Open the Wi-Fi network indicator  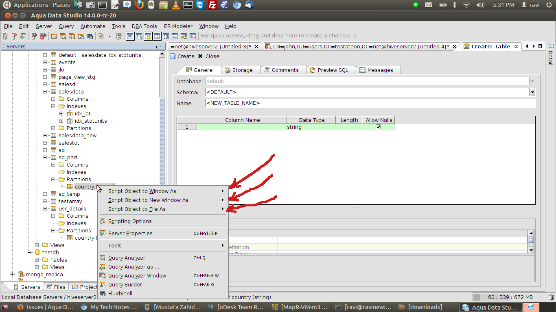click(x=466, y=5)
